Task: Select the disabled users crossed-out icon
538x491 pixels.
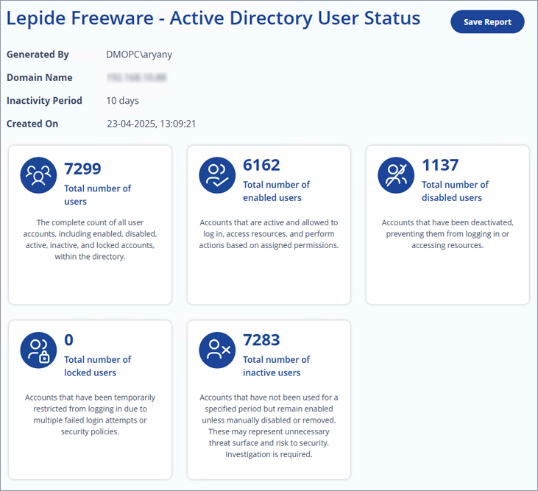Action: (396, 175)
